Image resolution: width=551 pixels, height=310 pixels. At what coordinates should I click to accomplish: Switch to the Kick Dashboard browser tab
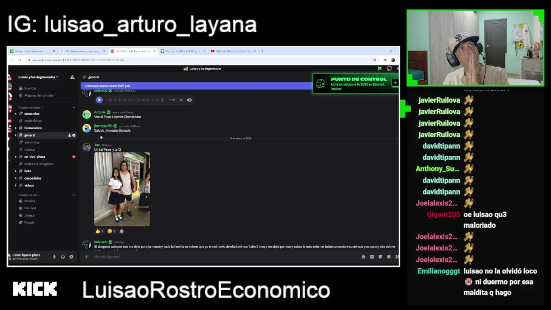(x=33, y=51)
